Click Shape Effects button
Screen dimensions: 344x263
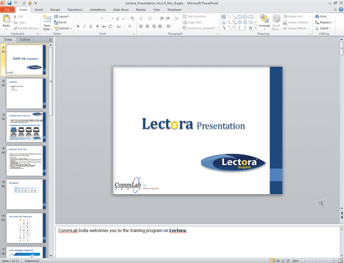[296, 28]
